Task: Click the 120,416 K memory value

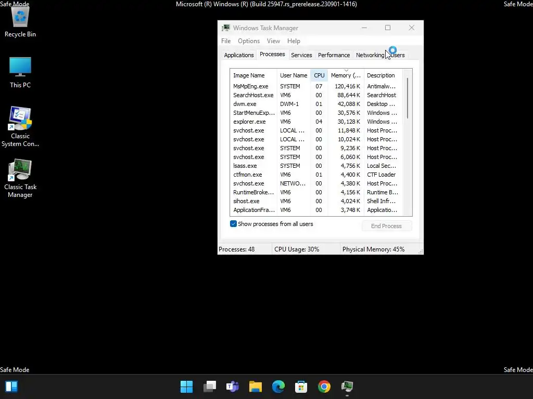Action: [x=347, y=86]
